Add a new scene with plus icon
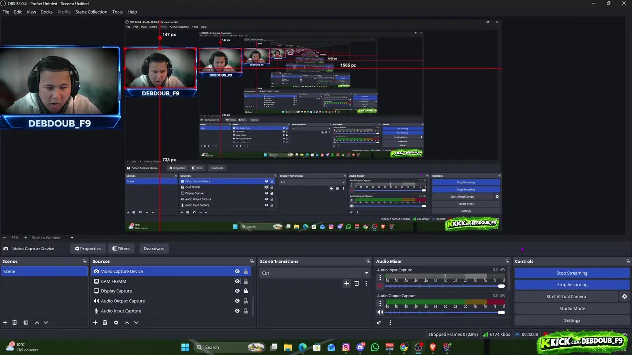 pos(5,322)
